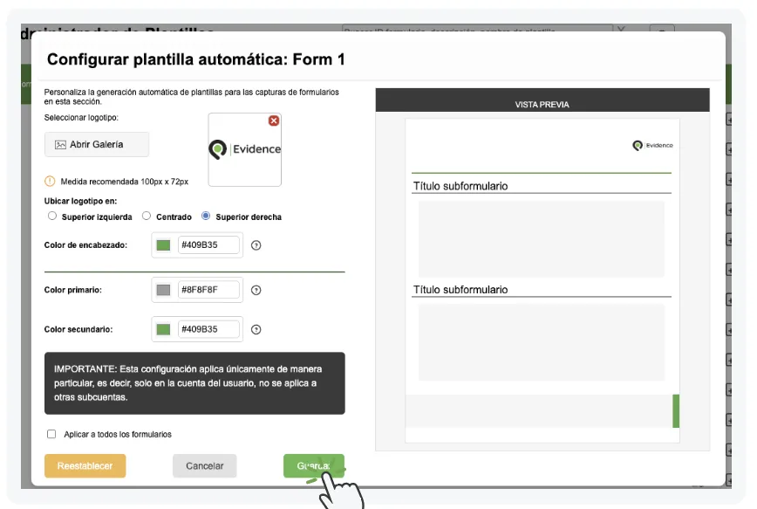The width and height of the screenshot is (757, 509).
Task: Remove the Evidence logo with red X
Action: (x=274, y=120)
